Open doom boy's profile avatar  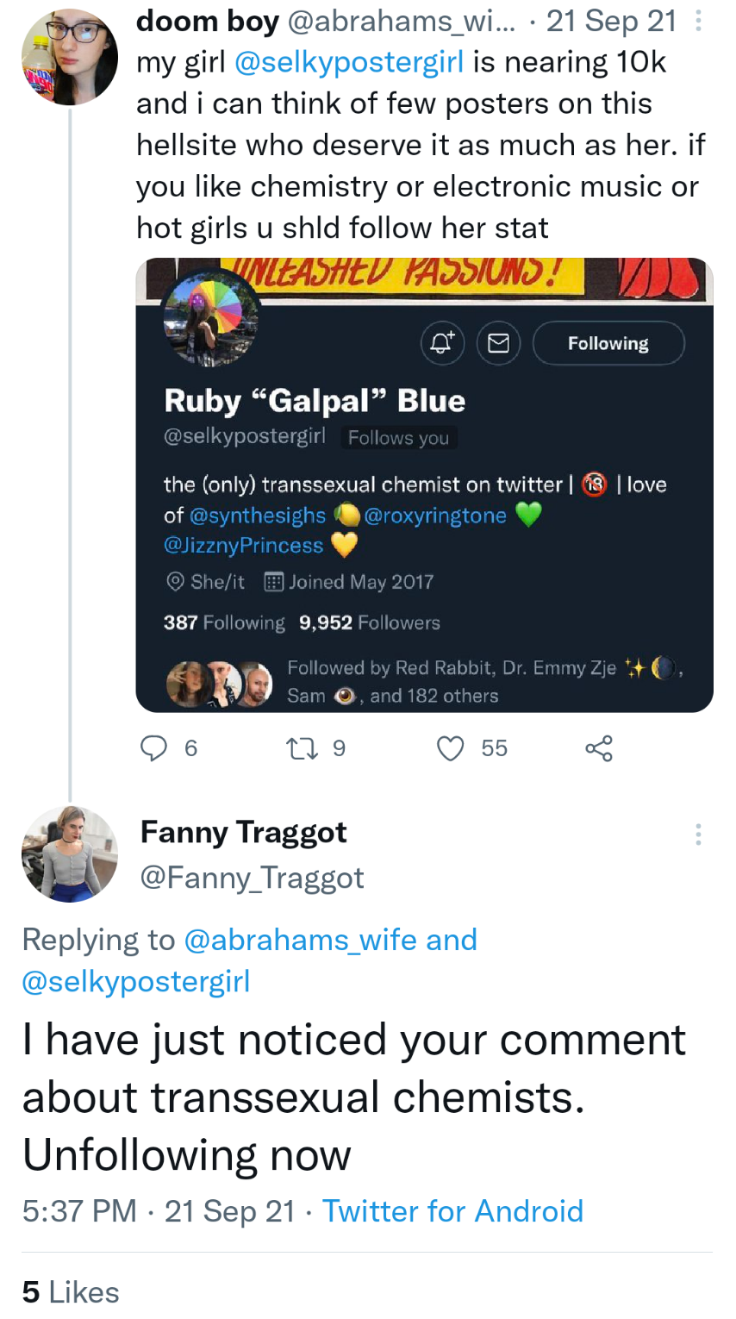69,57
